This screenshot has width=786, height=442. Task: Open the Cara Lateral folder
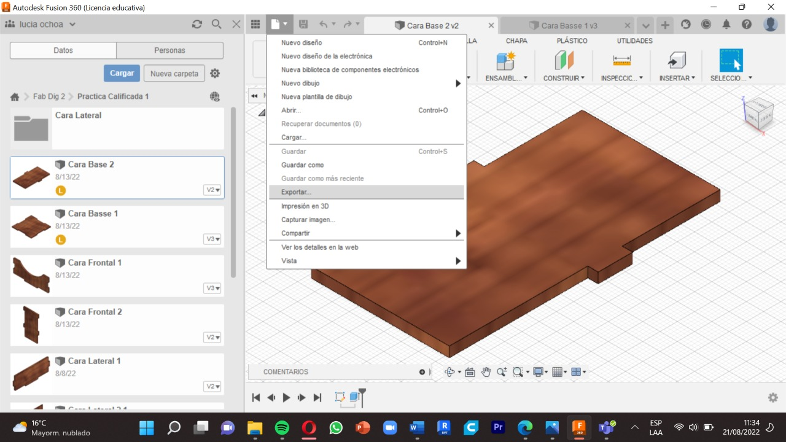[117, 128]
